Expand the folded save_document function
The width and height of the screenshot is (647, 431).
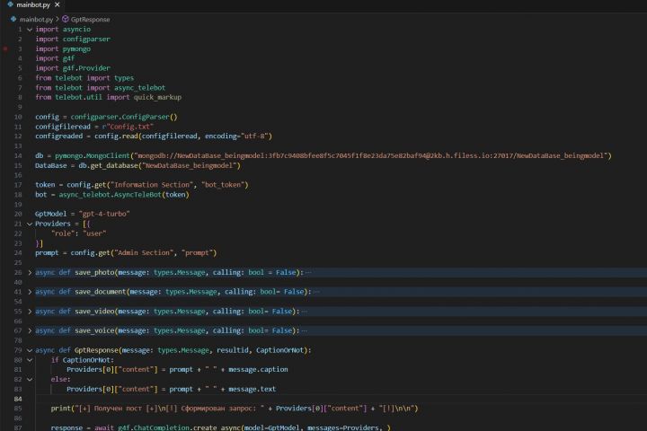[x=30, y=292]
